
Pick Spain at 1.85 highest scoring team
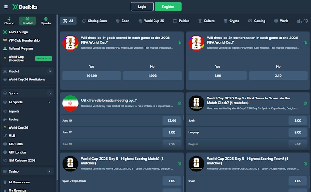pyautogui.click(x=298, y=181)
